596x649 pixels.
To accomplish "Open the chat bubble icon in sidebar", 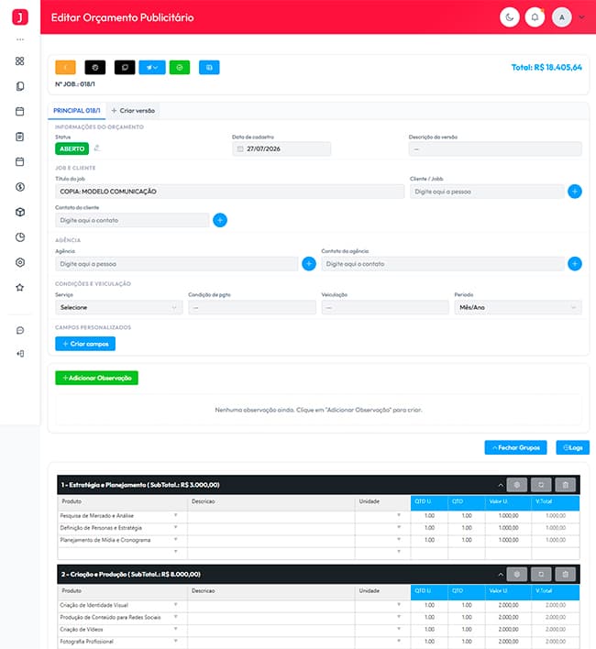I will tap(20, 330).
